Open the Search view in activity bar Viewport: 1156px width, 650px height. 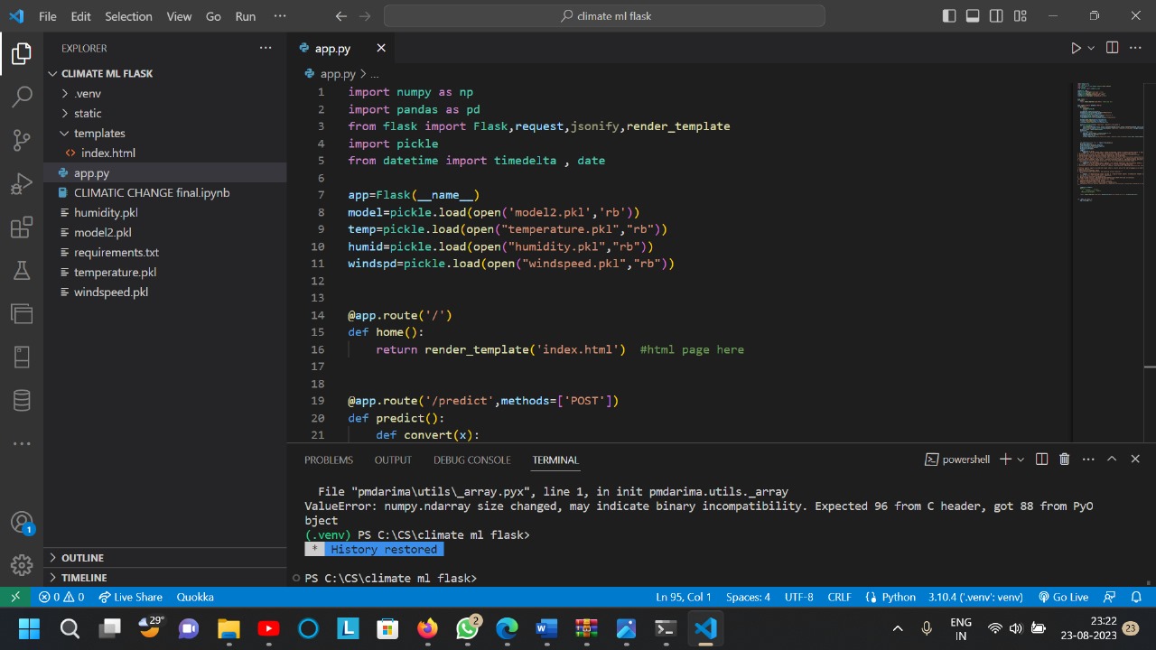[x=22, y=97]
